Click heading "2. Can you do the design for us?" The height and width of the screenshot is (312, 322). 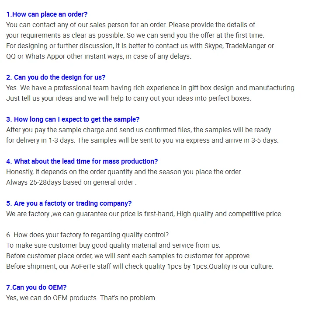coord(55,77)
